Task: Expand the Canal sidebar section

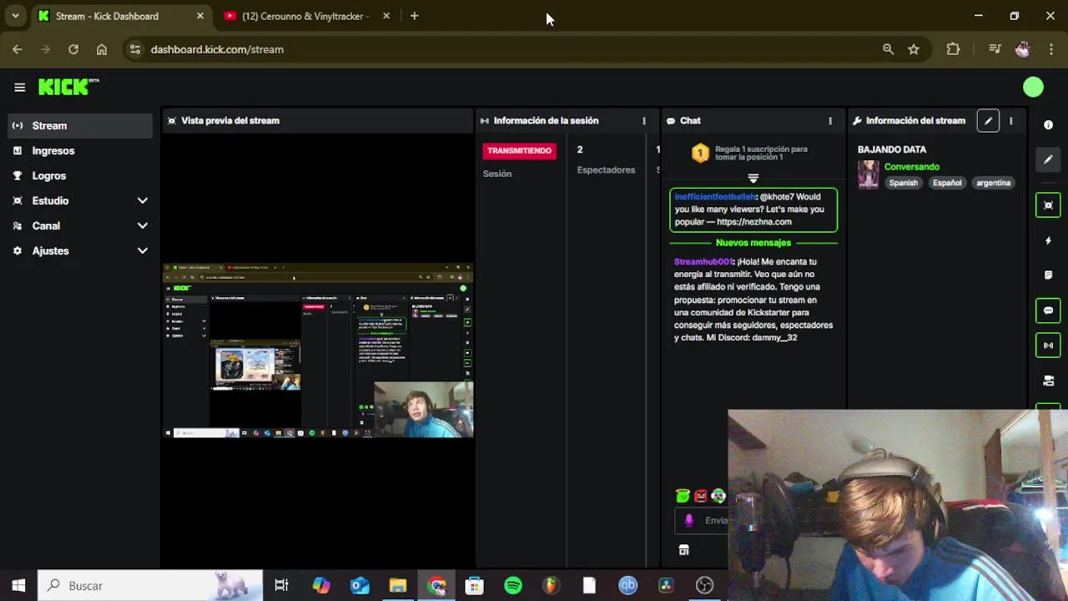Action: (80, 225)
